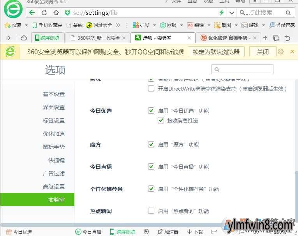Expand 扩展 dropdown arrow
The image size is (298, 236).
coord(154,25)
